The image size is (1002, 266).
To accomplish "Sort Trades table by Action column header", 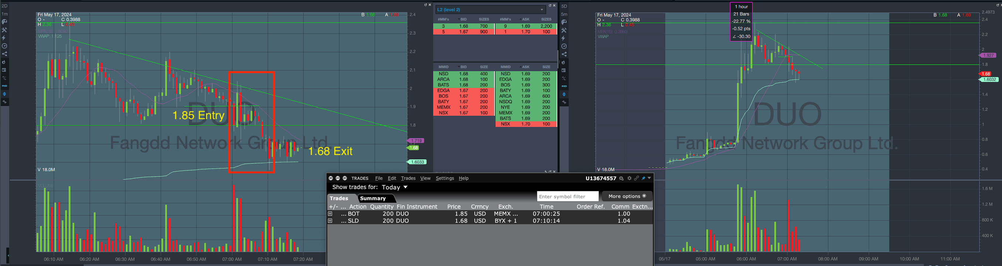I will pos(358,207).
